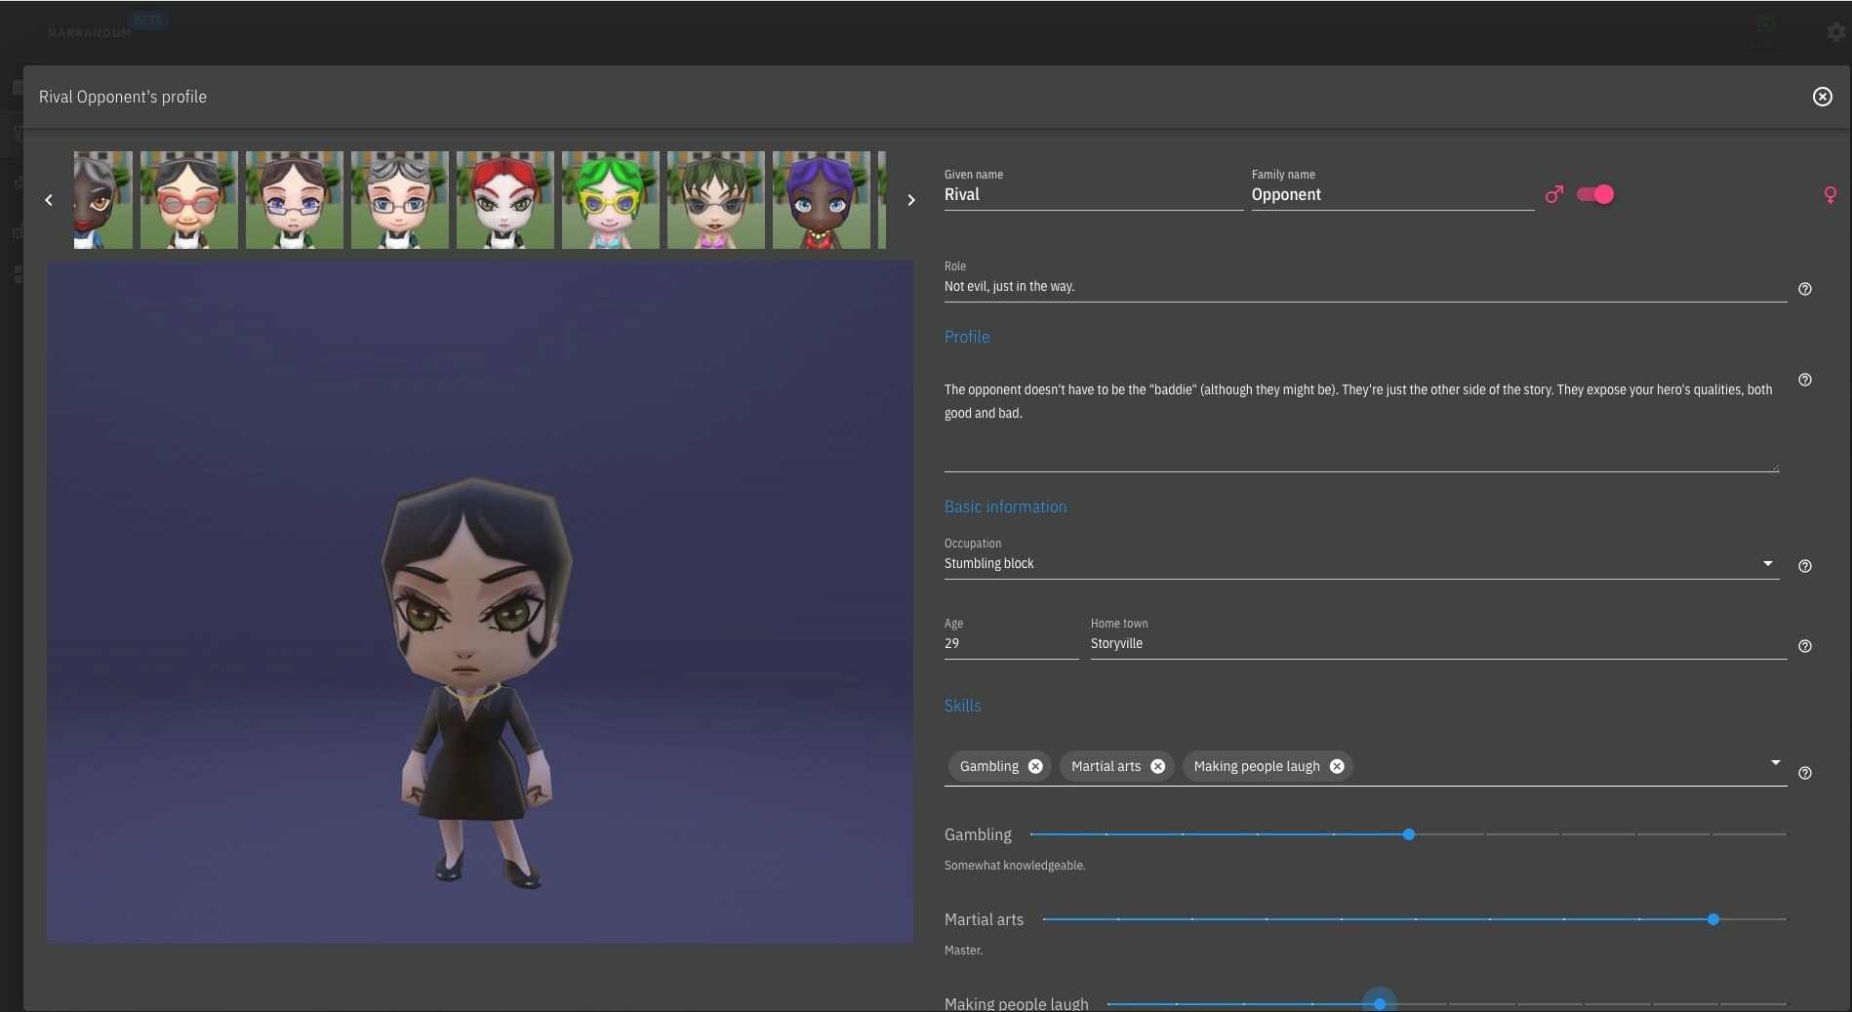Image resolution: width=1852 pixels, height=1012 pixels.
Task: Remove the Making people laugh skill chip
Action: (1337, 766)
